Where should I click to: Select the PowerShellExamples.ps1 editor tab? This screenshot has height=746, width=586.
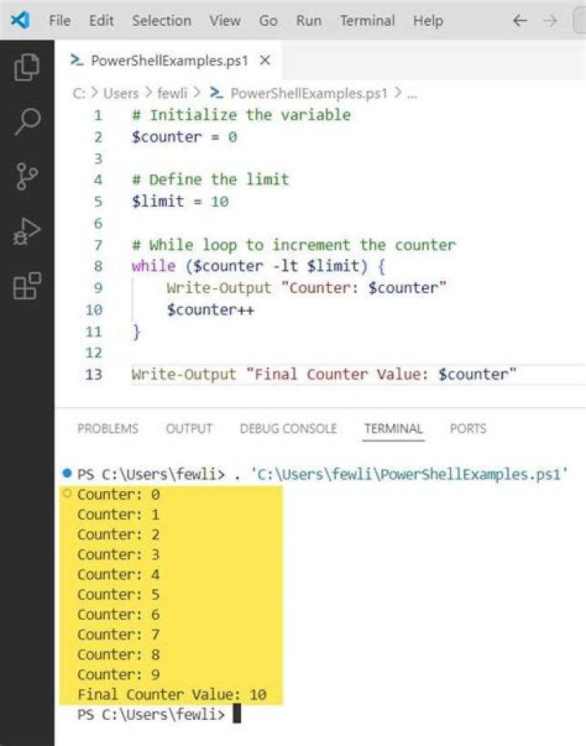coord(169,60)
